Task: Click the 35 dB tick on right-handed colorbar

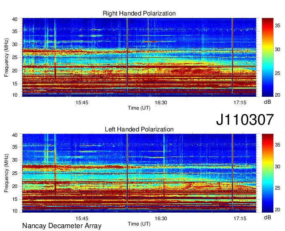Action: (277, 26)
